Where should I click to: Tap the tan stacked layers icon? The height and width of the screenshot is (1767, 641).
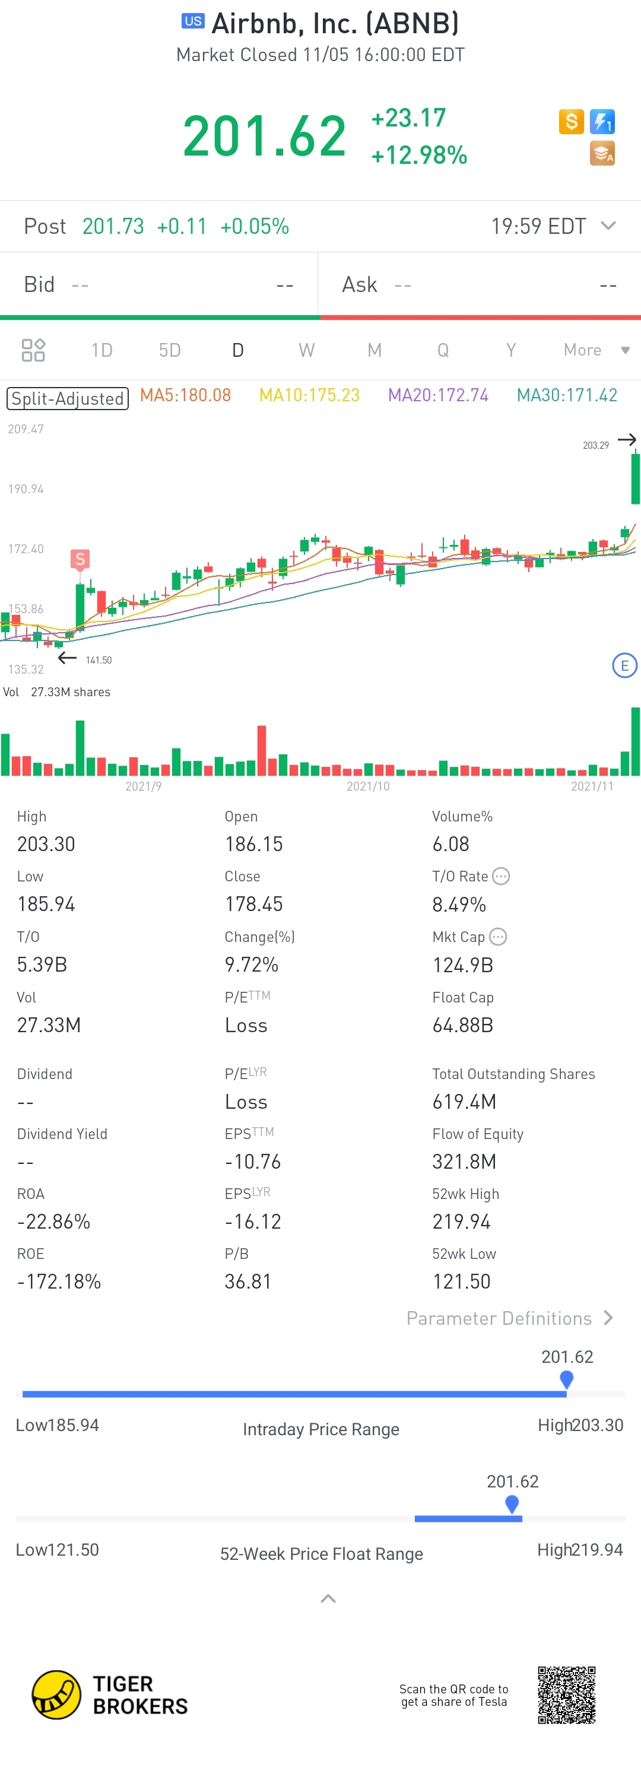coord(602,154)
